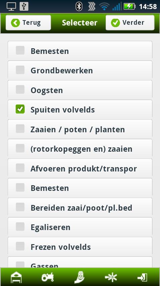
Task: Select the Egaliseren list item
Action: tap(80, 227)
